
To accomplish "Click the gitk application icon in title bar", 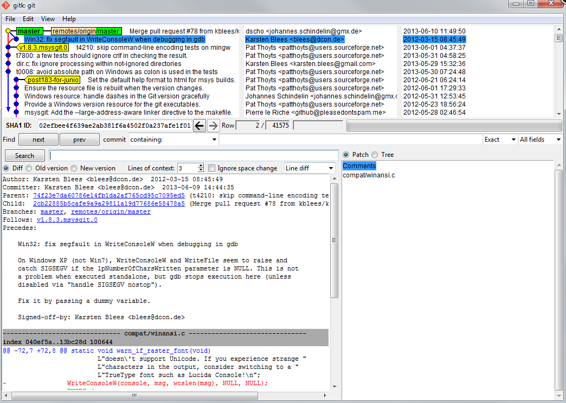I will (6, 5).
